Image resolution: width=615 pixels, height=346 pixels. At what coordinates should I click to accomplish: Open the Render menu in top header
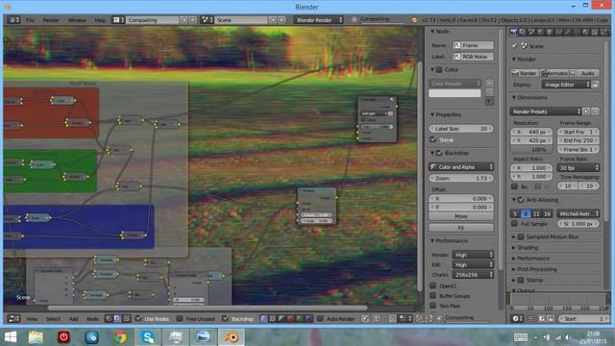coord(51,20)
